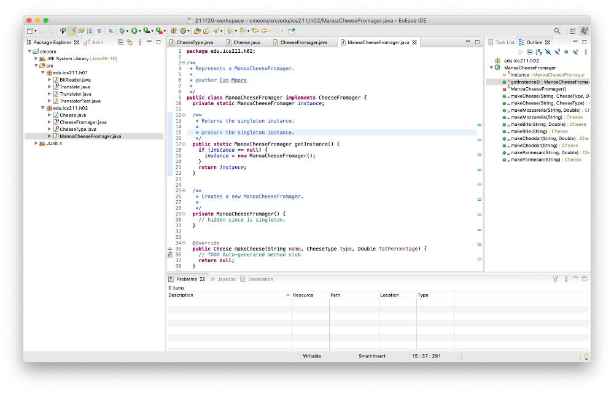Viewport: 614px width, 393px height.
Task: Toggle Link with Editor in Package Explorer
Action: (x=130, y=42)
